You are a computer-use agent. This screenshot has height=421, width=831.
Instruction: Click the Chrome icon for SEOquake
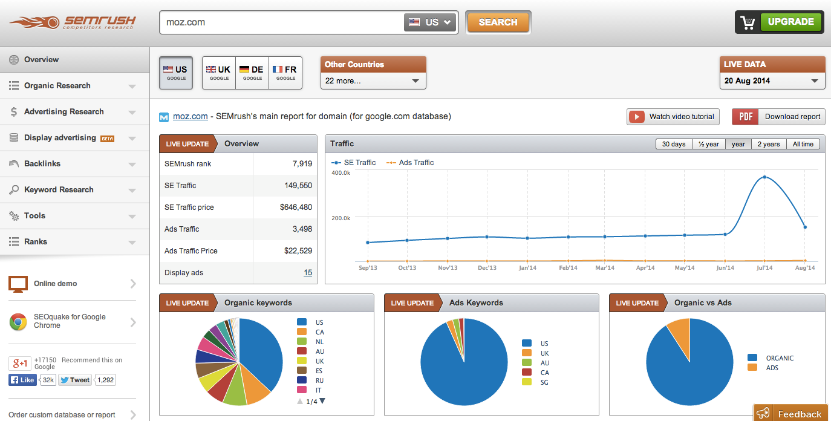[x=18, y=322]
